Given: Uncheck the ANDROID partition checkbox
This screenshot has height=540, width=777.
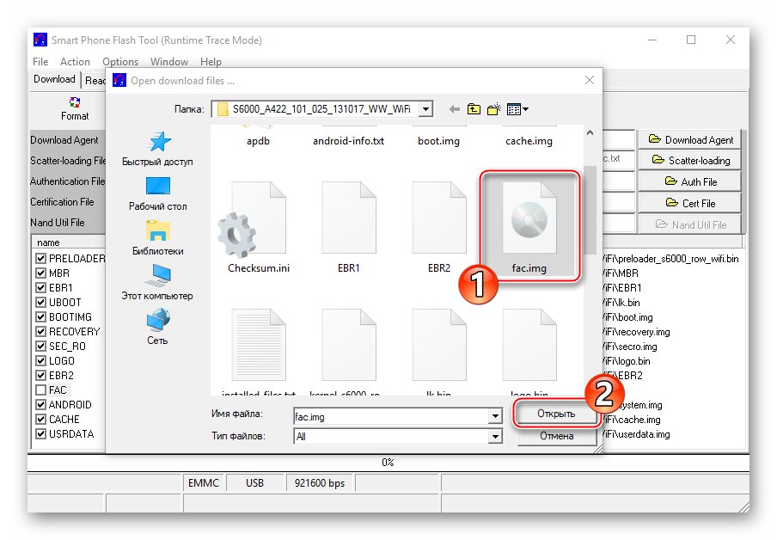Looking at the screenshot, I should pos(40,404).
